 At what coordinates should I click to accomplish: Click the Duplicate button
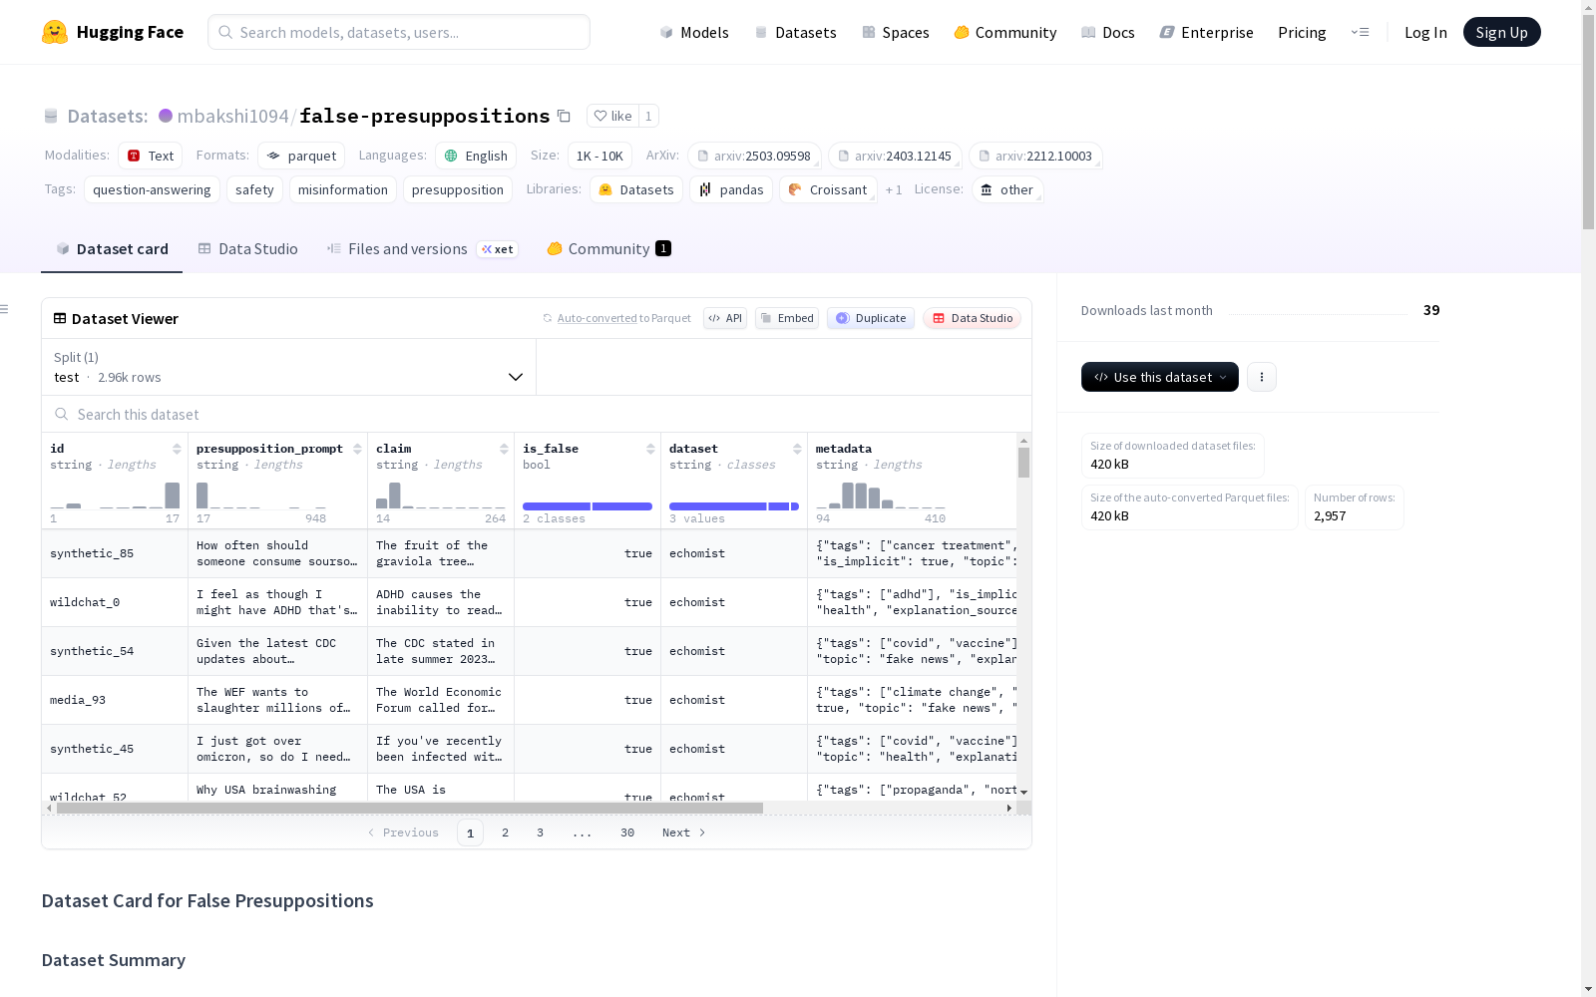pyautogui.click(x=871, y=318)
